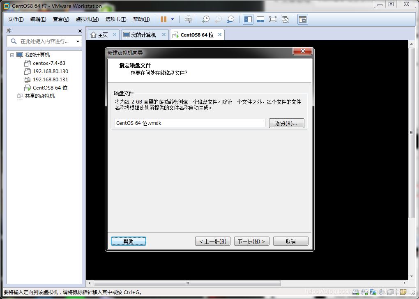Toggle the console view thumbnail bar
Screen dimensions: 419x299
260,19
